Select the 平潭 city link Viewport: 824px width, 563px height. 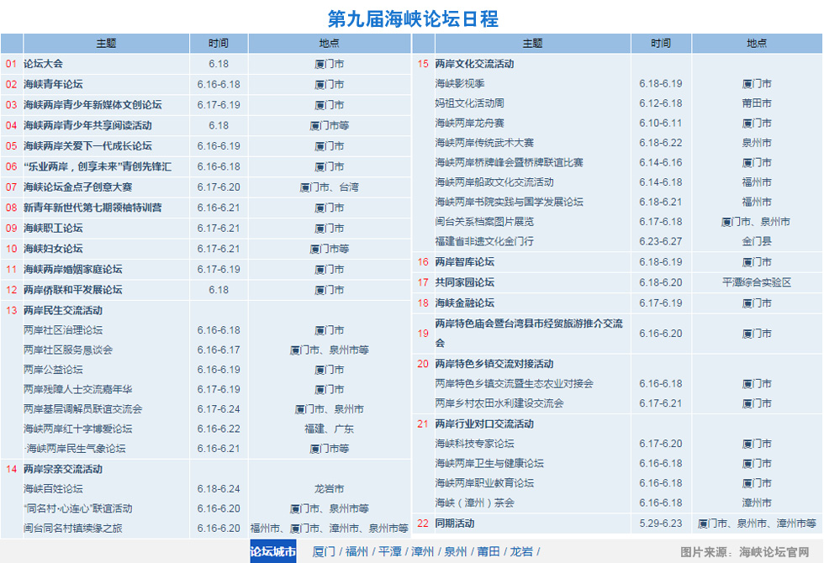pyautogui.click(x=390, y=552)
